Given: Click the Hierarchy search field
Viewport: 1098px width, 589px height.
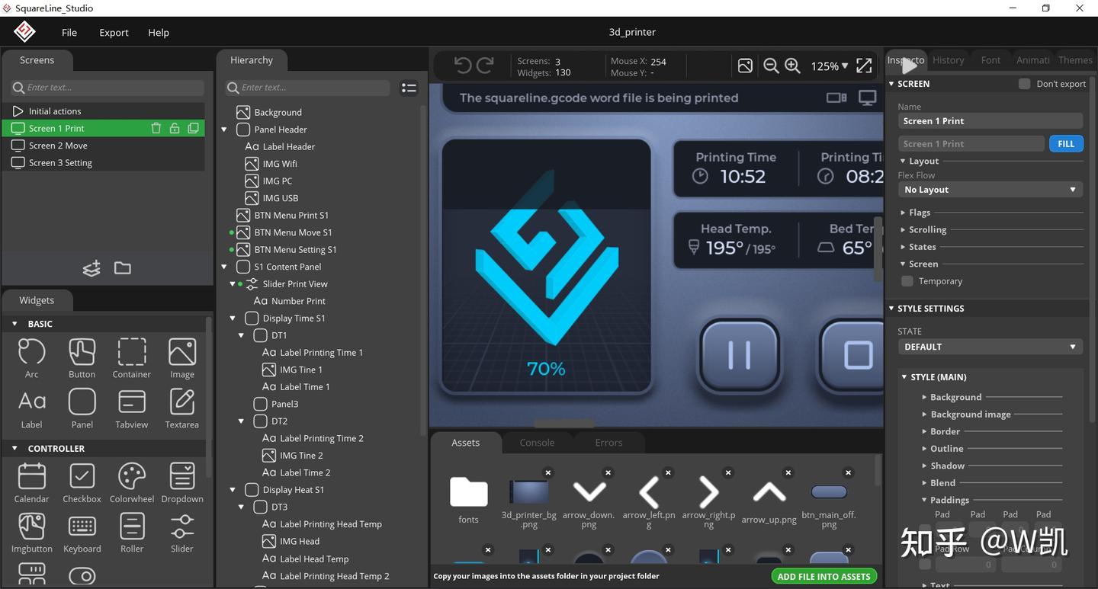Looking at the screenshot, I should coord(308,88).
